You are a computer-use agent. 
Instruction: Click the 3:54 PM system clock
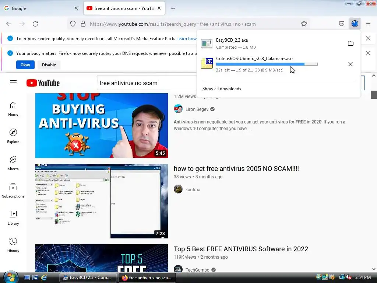[x=363, y=277]
